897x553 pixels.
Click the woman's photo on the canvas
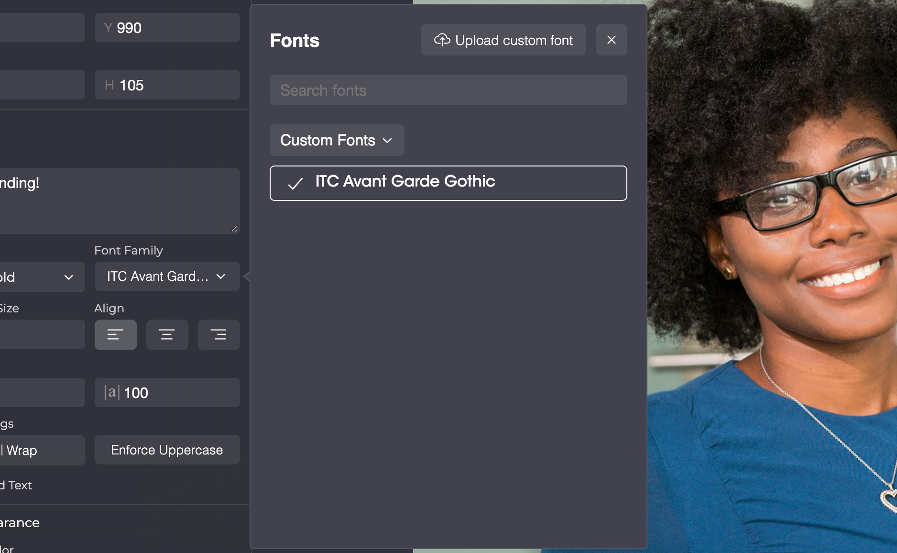tap(772, 276)
